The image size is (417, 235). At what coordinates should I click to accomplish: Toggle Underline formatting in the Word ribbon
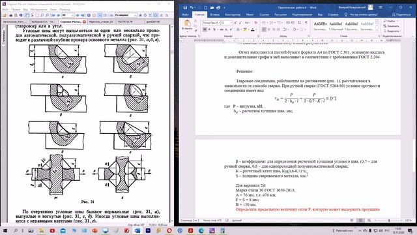[214, 29]
